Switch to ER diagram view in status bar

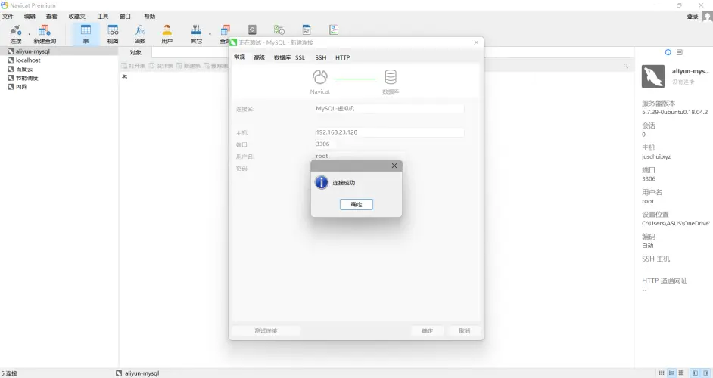[x=680, y=373]
